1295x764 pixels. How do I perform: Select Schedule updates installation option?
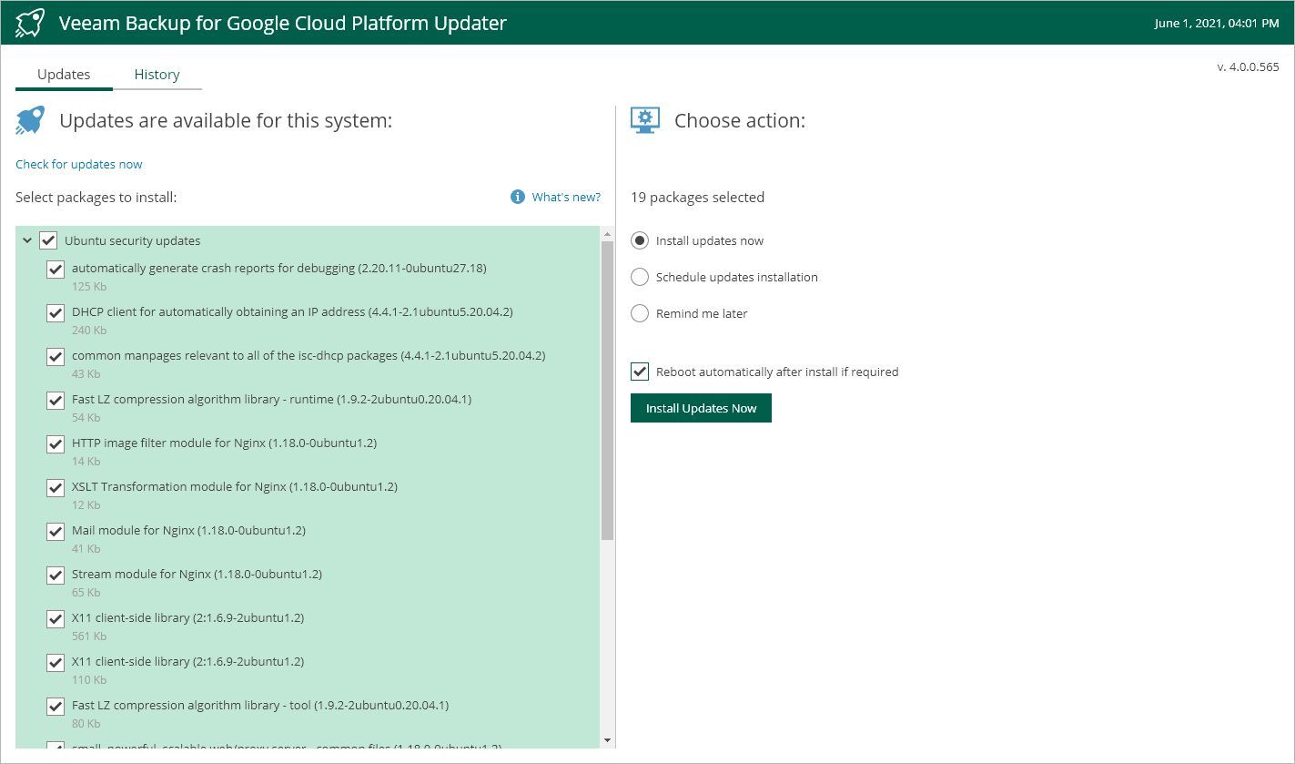tap(640, 277)
